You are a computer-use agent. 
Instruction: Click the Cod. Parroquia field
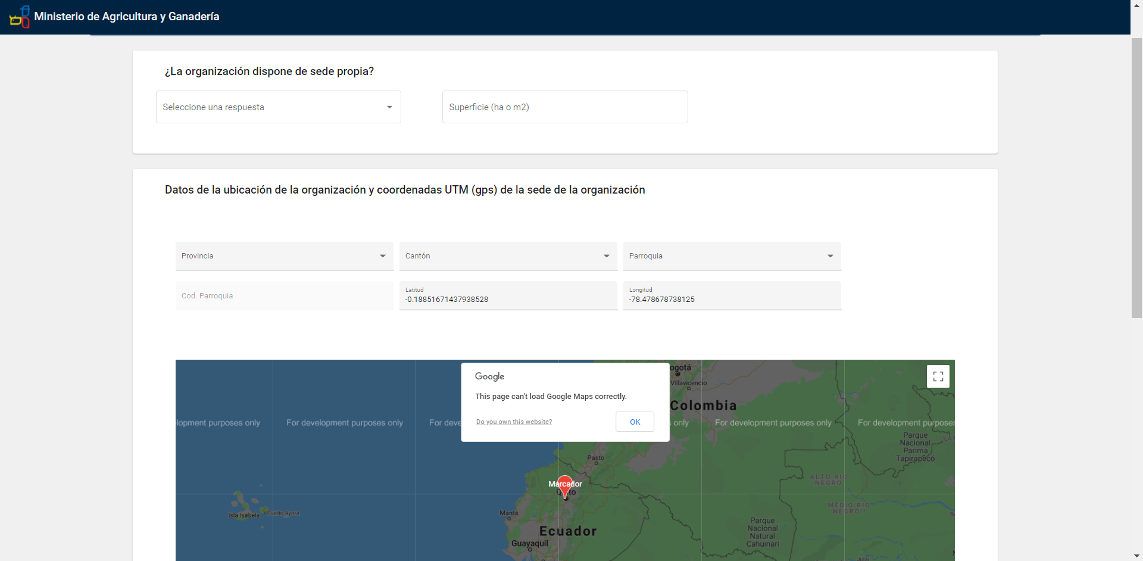pos(285,295)
